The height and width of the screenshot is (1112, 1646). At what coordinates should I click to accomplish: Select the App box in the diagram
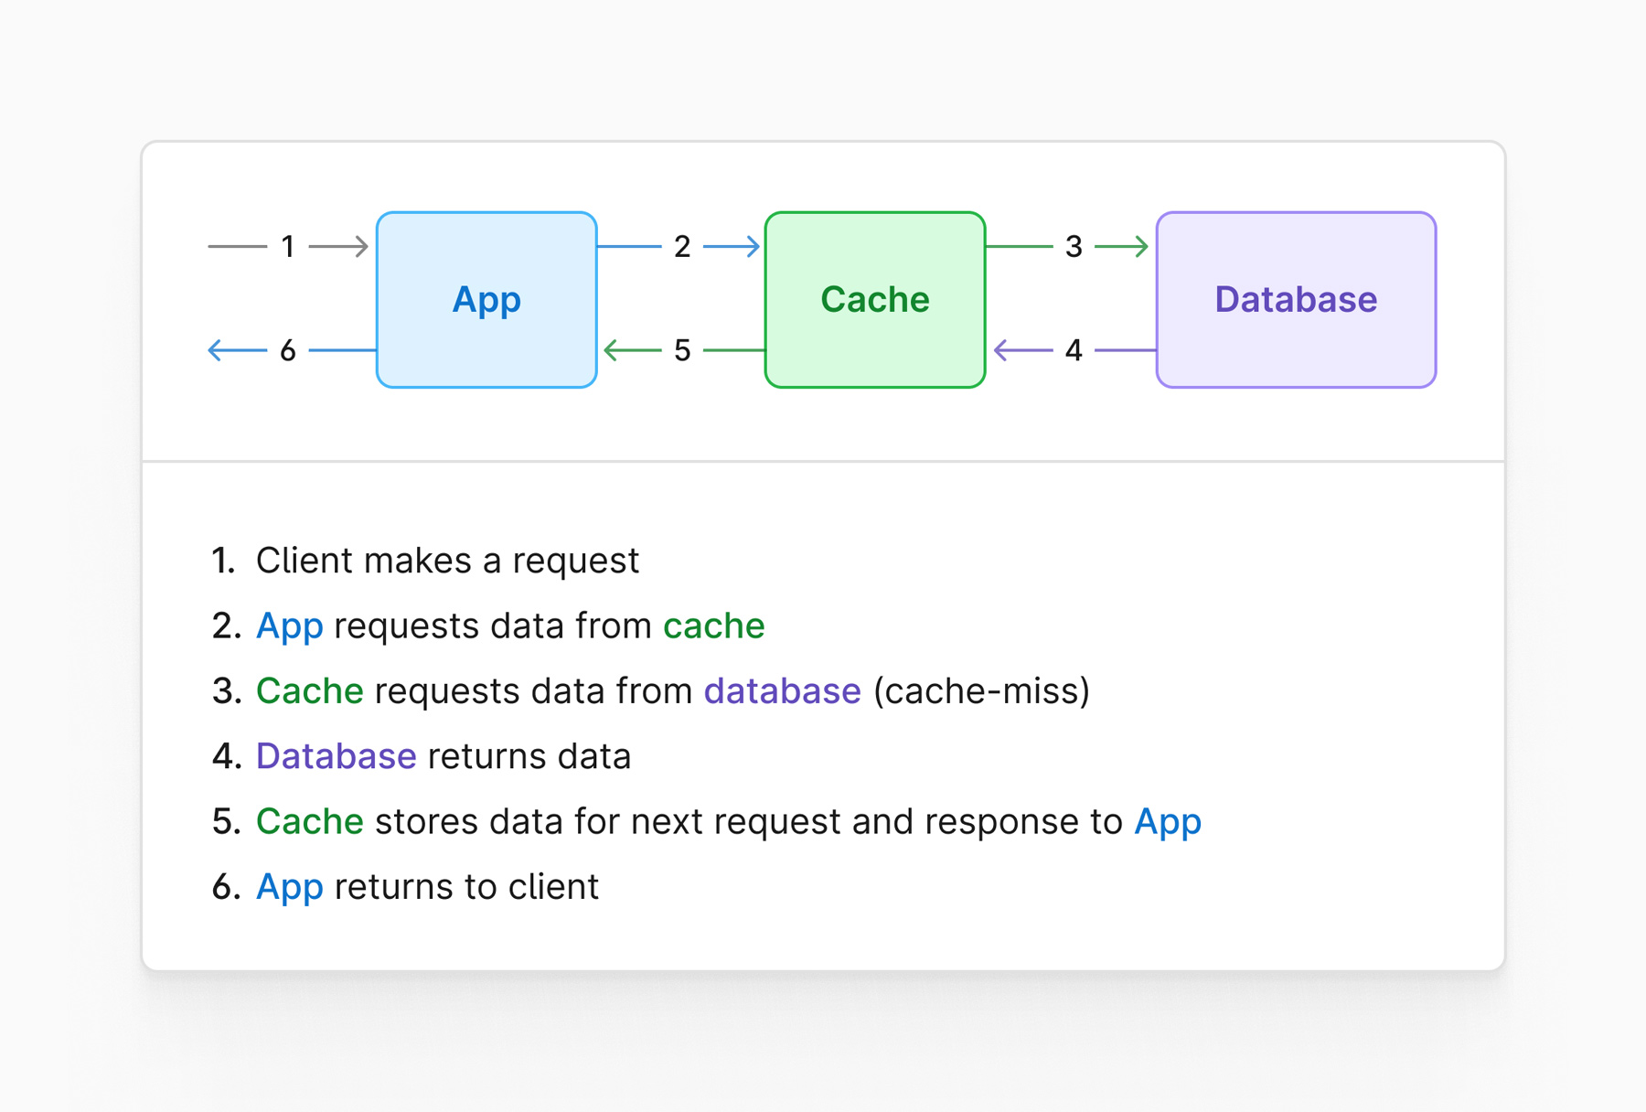tap(486, 299)
